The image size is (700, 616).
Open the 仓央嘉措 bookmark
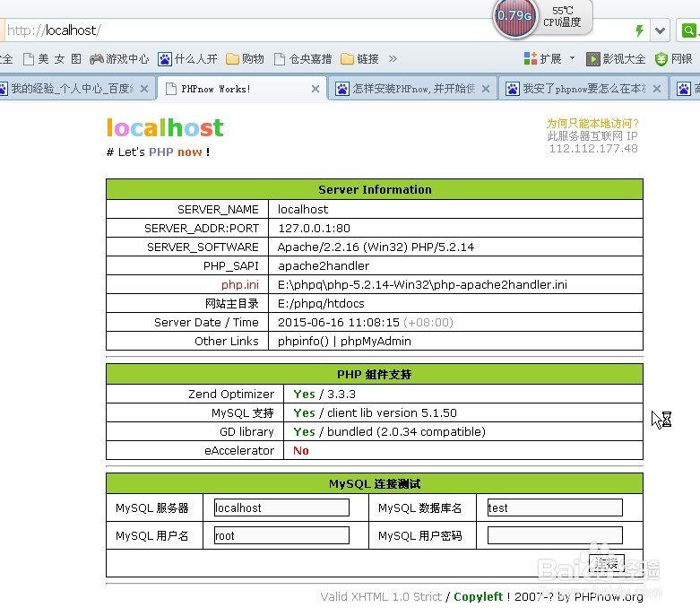(303, 59)
